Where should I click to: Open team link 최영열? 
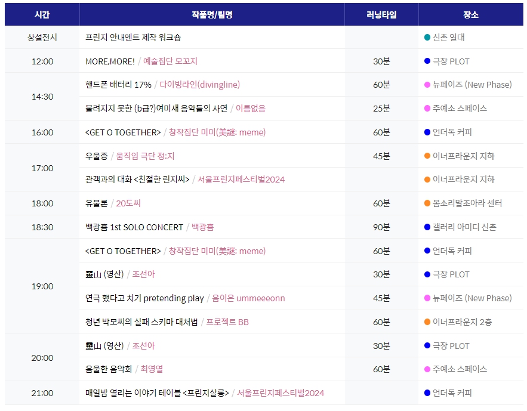pos(152,369)
